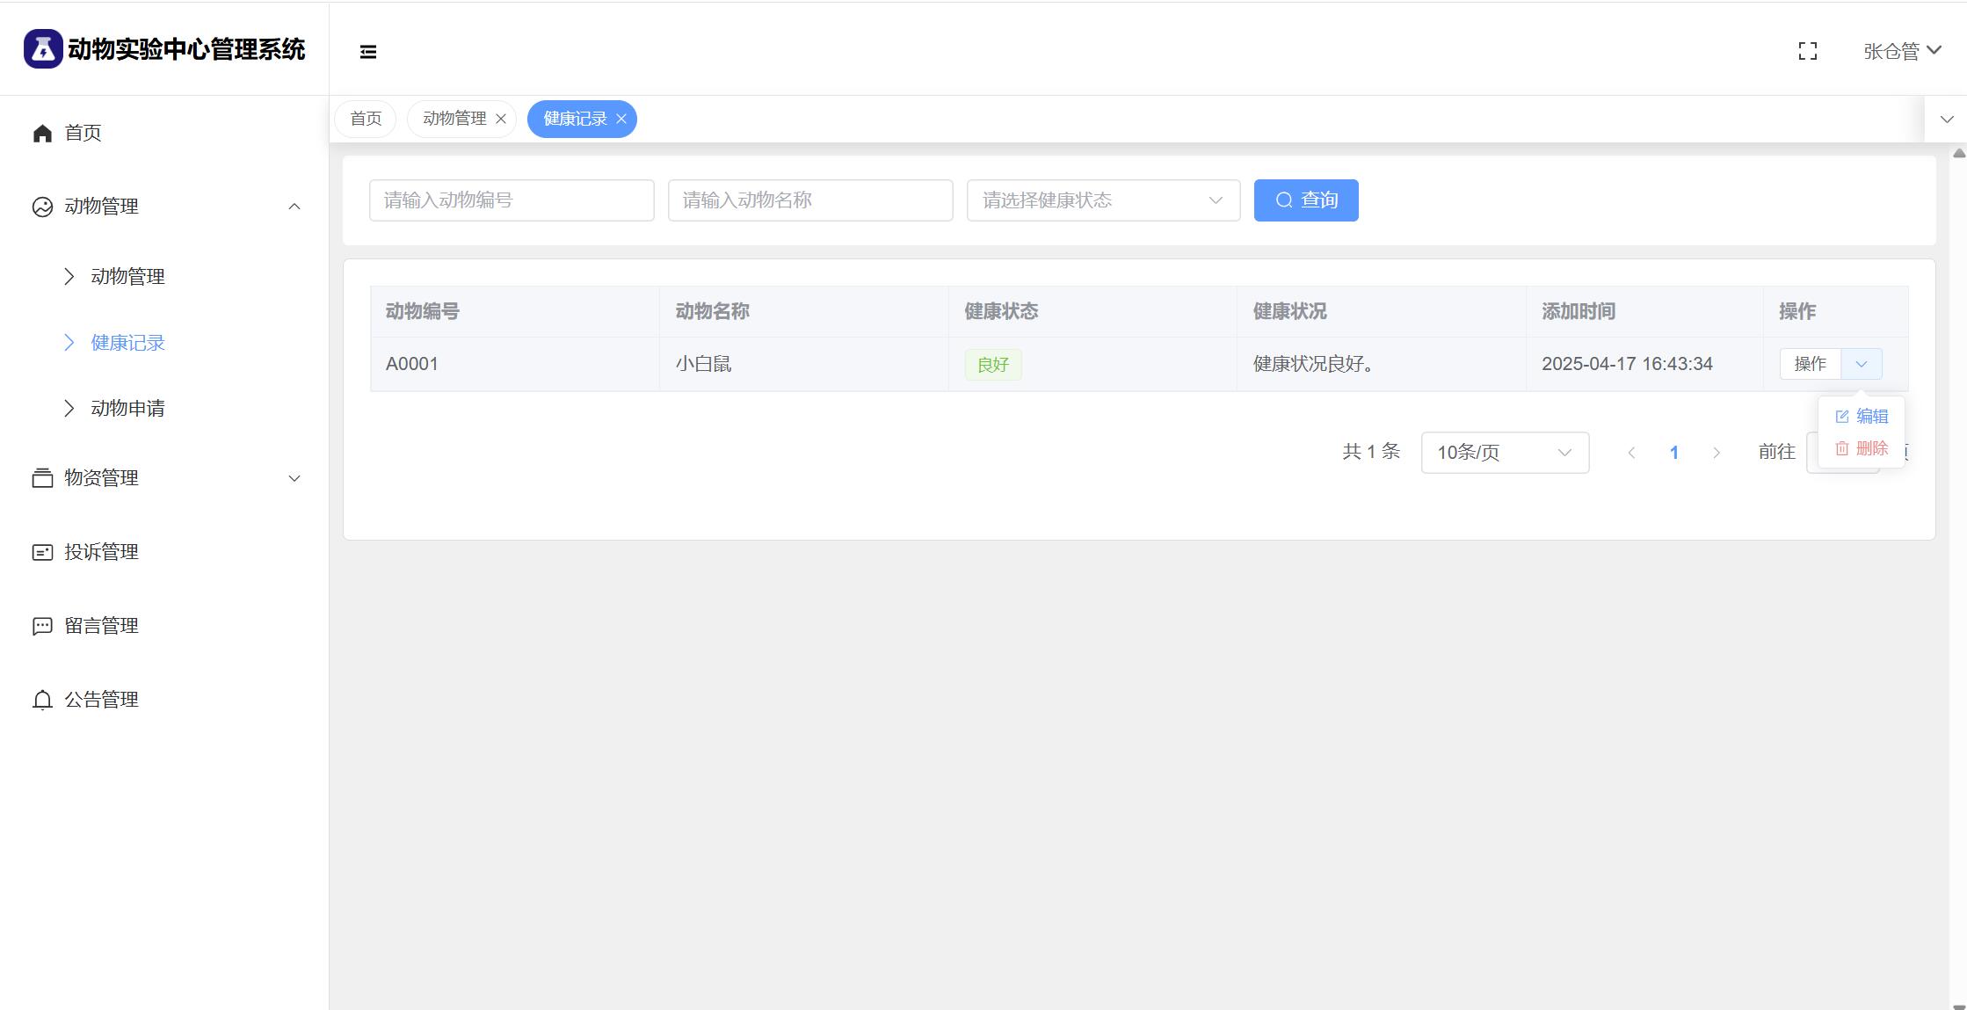This screenshot has width=1967, height=1010.
Task: Open the 张仓管 user menu
Action: point(1901,52)
